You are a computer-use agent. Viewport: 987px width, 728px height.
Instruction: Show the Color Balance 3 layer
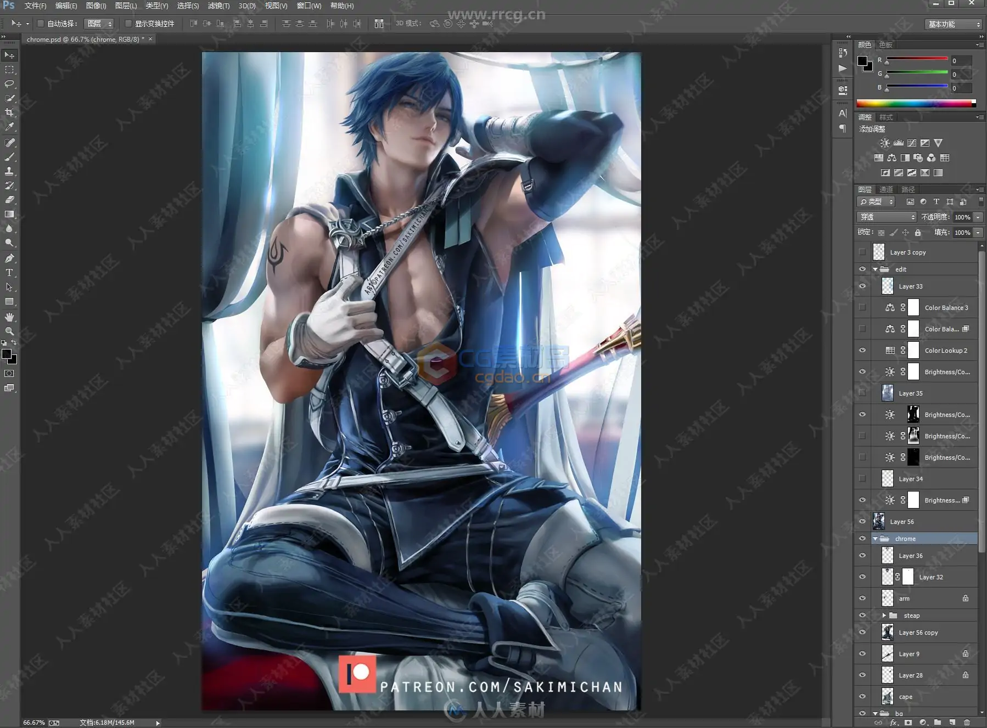[x=862, y=308]
